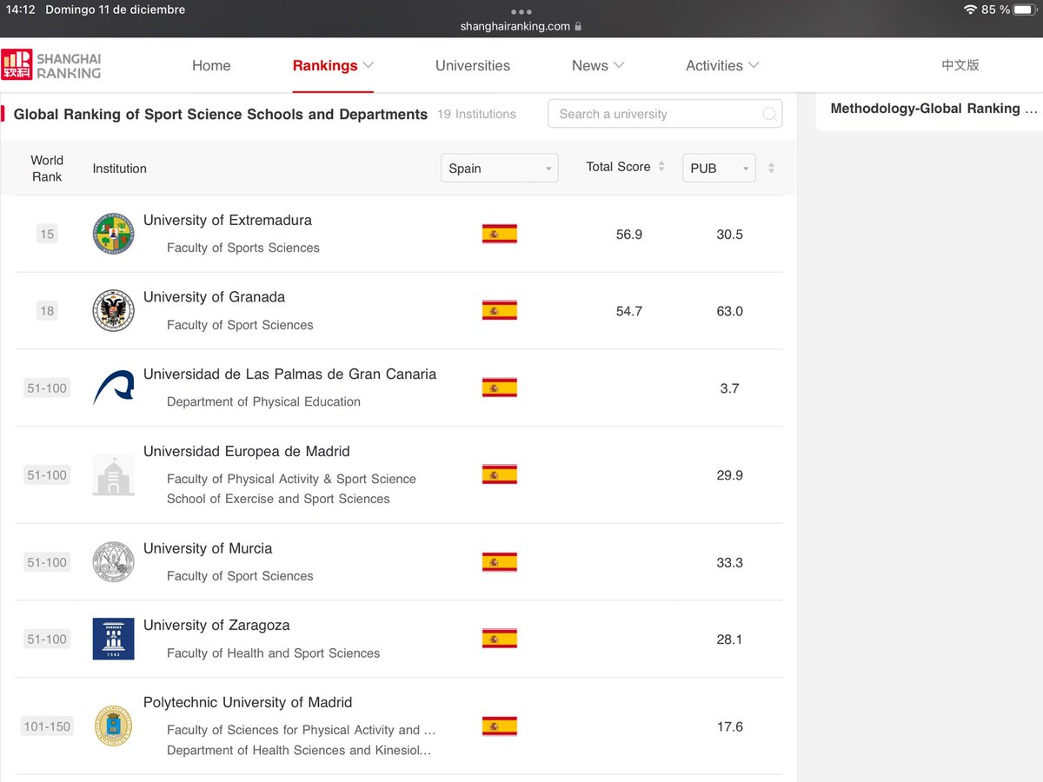This screenshot has width=1043, height=782.
Task: Tap the 85 % battery indicator
Action: coord(1009,10)
